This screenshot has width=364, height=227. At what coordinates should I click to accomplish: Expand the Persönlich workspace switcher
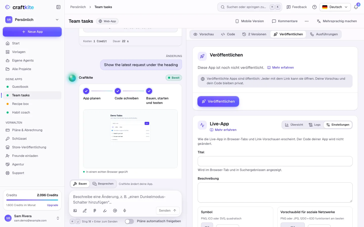pos(32,20)
